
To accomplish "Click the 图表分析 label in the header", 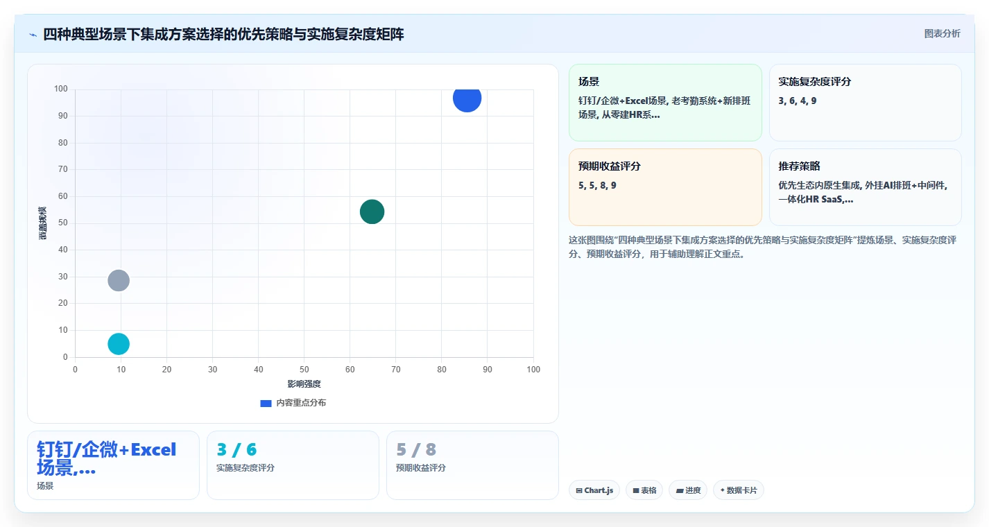I will (942, 33).
